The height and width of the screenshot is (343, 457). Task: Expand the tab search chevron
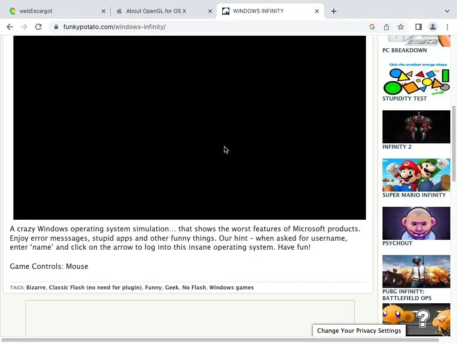(447, 11)
